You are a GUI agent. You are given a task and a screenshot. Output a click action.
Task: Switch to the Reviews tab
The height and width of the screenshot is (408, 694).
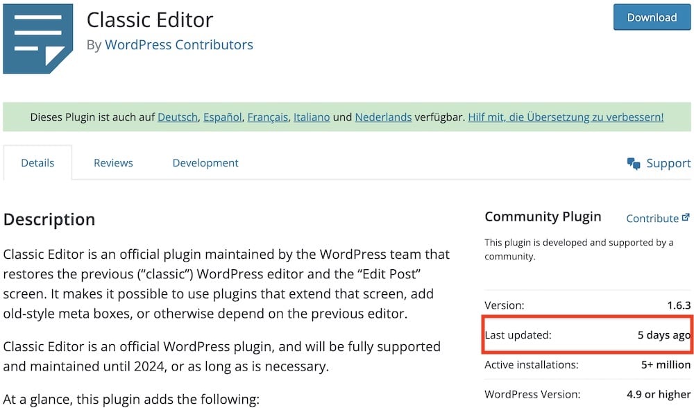[x=113, y=163]
